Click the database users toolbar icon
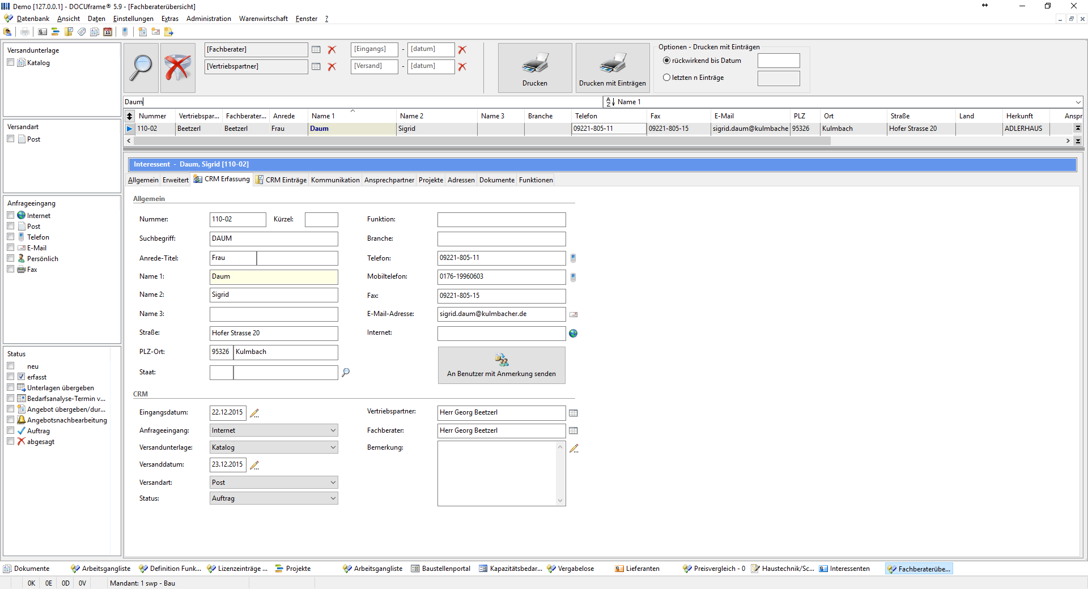 point(8,32)
